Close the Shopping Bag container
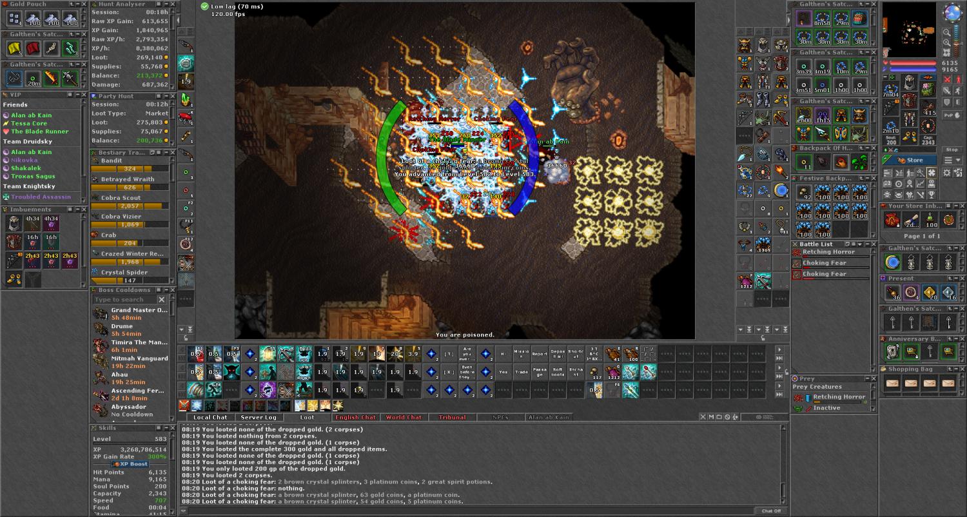 [962, 369]
